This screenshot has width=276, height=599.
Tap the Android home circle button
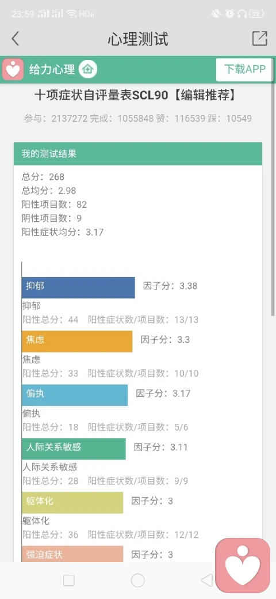[137, 581]
